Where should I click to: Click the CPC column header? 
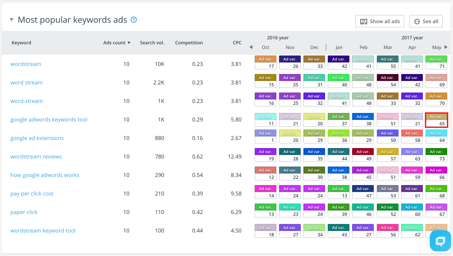coord(237,43)
